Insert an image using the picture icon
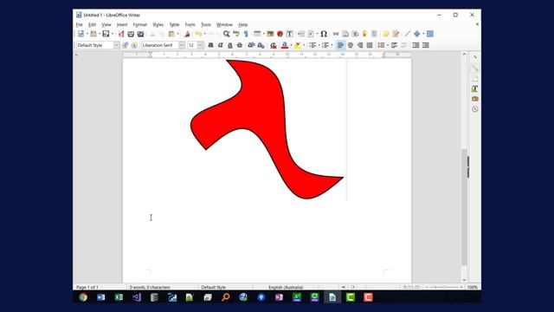The width and height of the screenshot is (554, 312). point(270,34)
